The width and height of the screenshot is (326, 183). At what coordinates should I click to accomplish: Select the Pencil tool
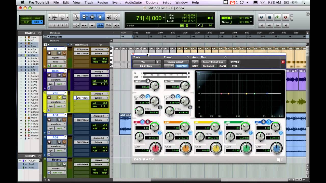[x=116, y=17]
